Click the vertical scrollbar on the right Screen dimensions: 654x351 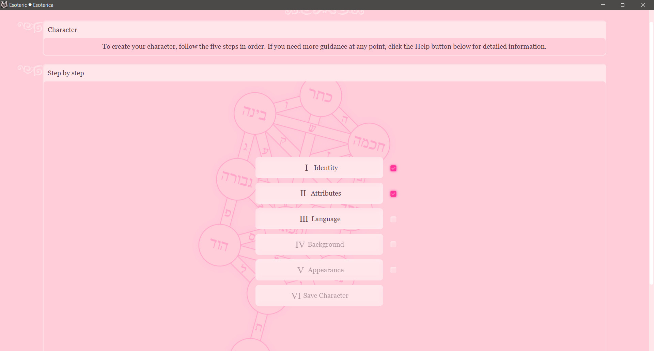(x=651, y=153)
